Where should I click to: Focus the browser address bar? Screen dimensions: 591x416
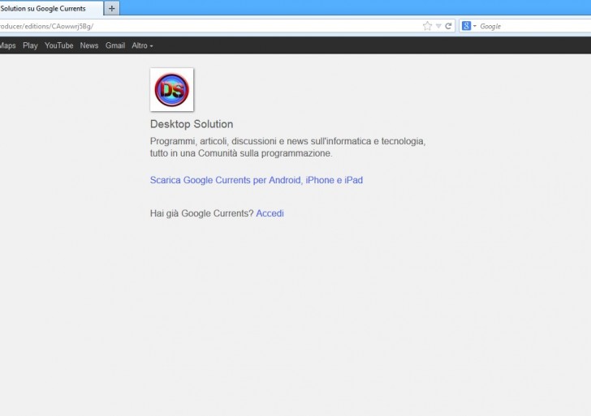pos(203,26)
